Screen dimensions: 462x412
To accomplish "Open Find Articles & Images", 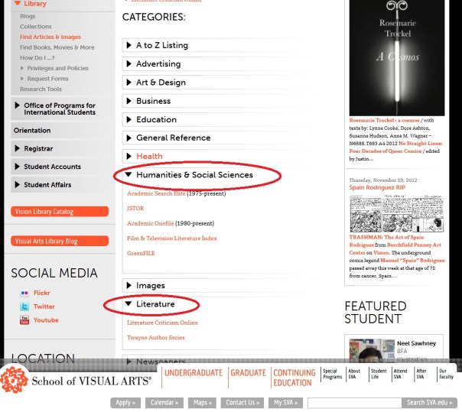I will pyautogui.click(x=50, y=37).
